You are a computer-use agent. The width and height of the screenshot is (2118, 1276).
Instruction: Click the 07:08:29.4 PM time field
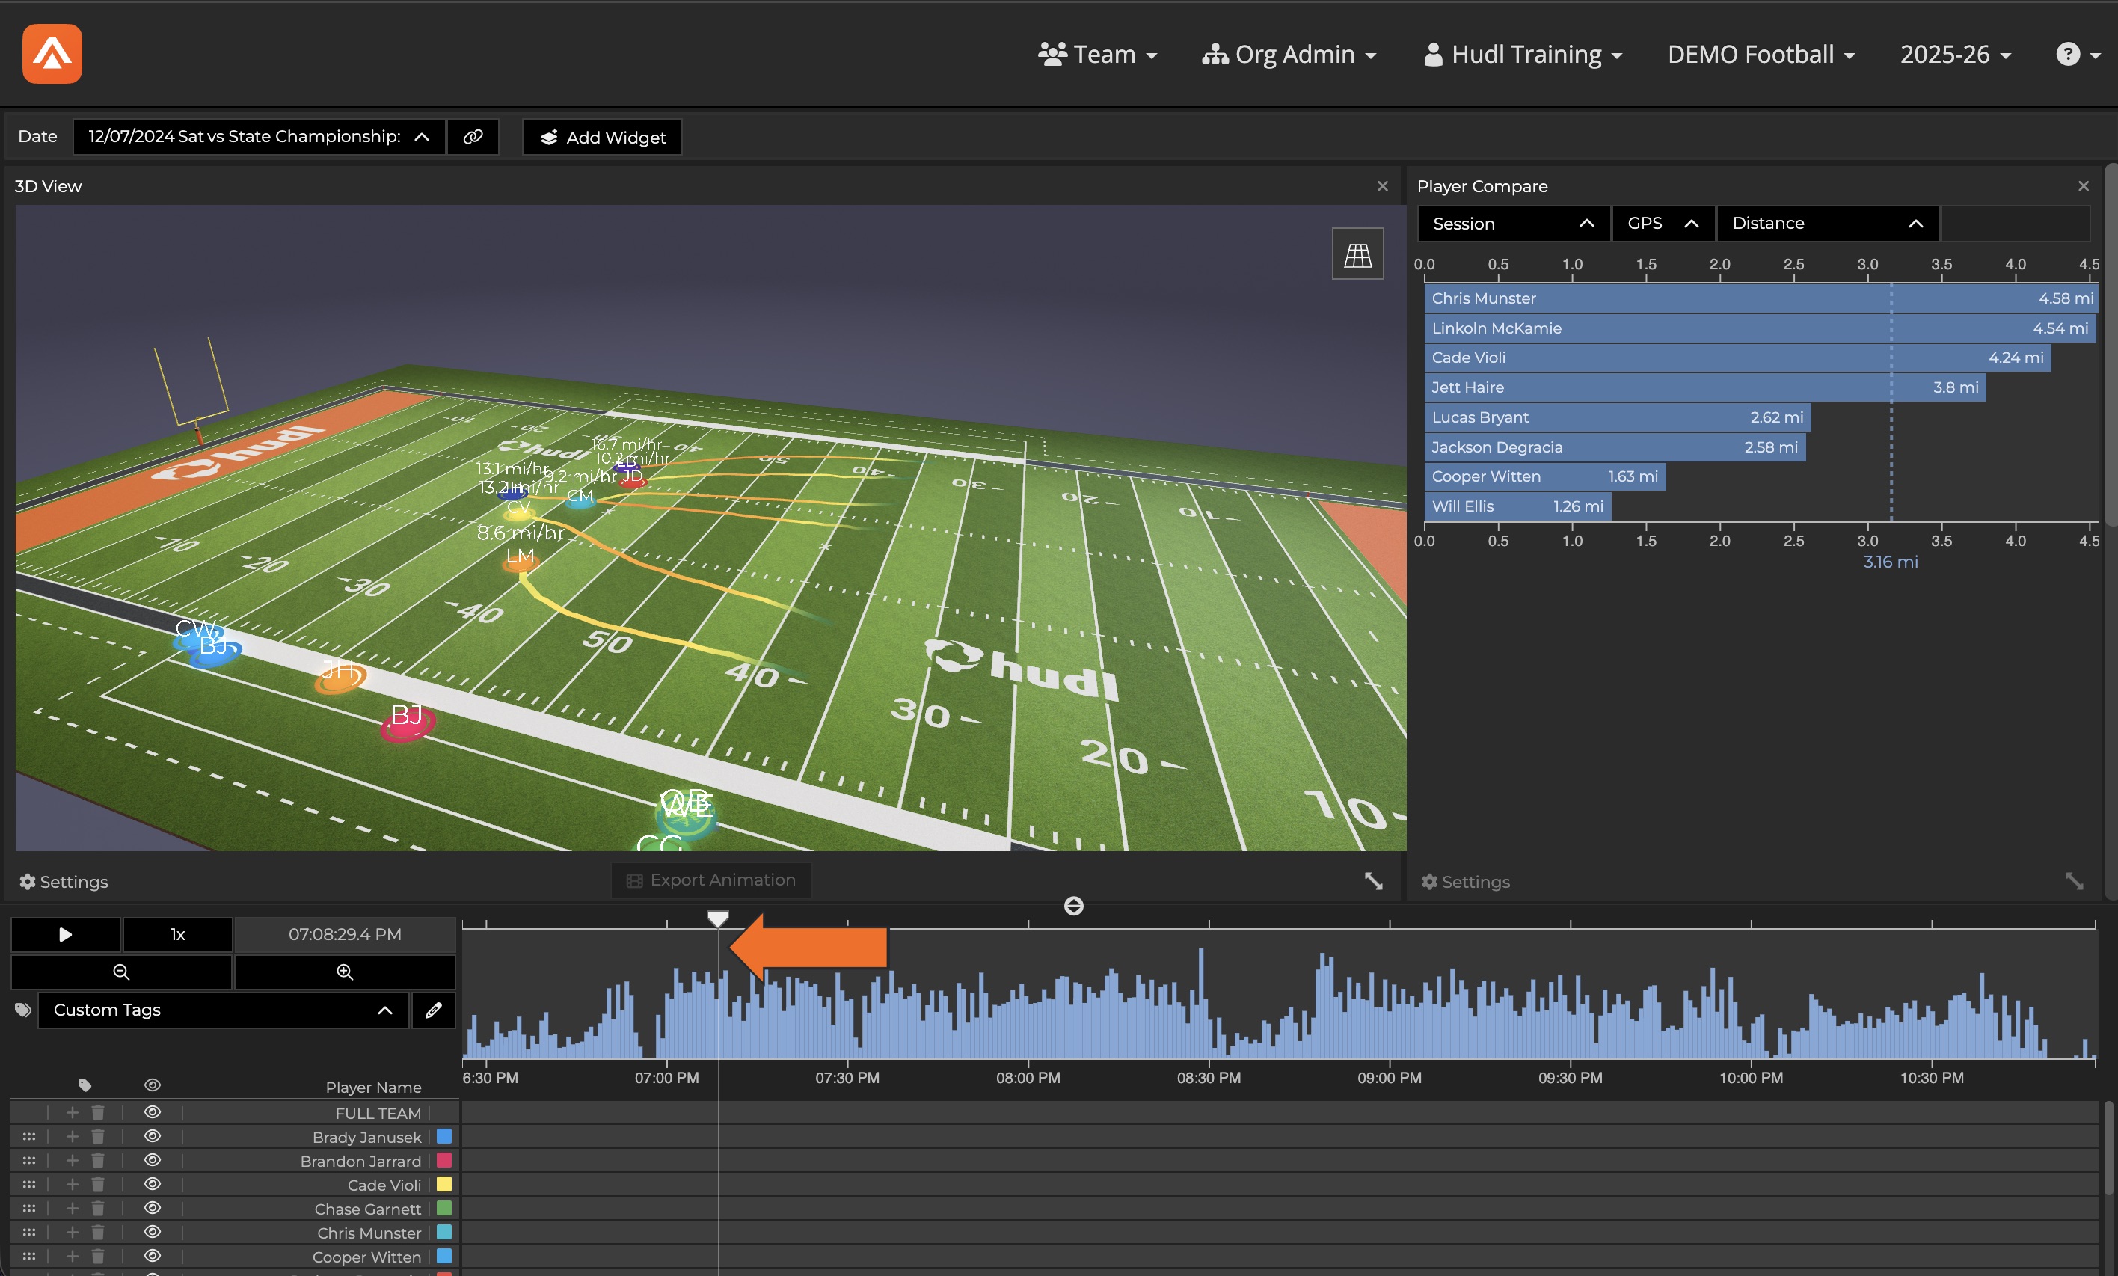pos(345,935)
